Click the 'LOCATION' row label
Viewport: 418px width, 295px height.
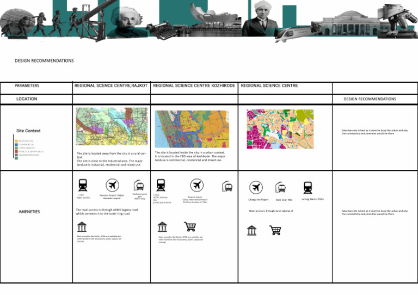[x=27, y=99]
